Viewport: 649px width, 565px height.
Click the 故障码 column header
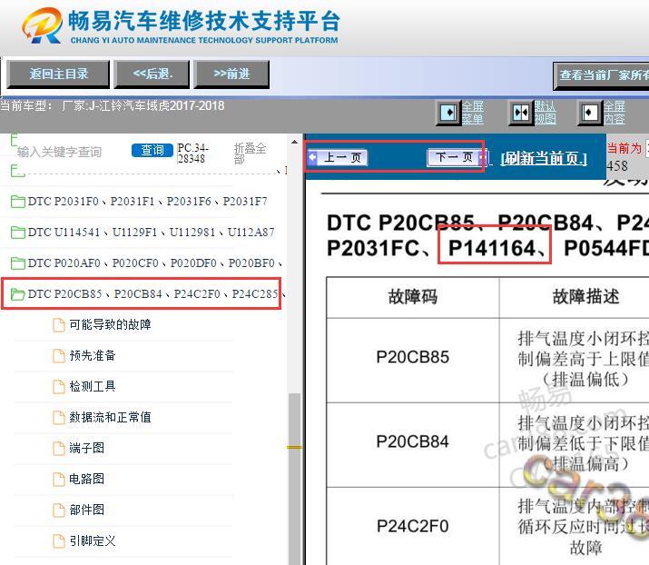coord(412,297)
